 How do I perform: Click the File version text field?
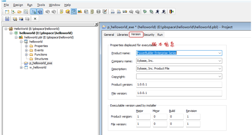[179, 93]
